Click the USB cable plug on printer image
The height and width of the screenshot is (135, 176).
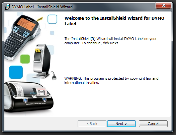pos(54,77)
